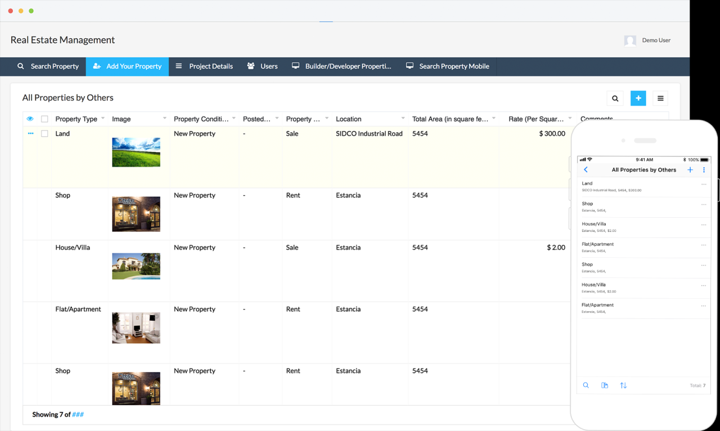This screenshot has height=431, width=720.
Task: Click the blue plus add-record button
Action: click(638, 98)
